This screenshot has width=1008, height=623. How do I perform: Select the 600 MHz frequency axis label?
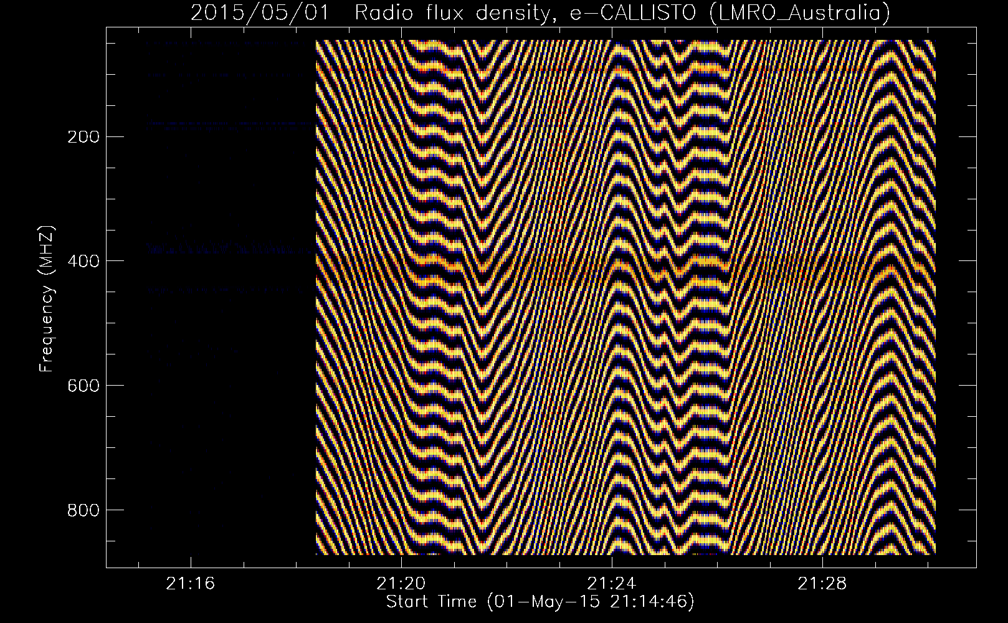pos(82,386)
